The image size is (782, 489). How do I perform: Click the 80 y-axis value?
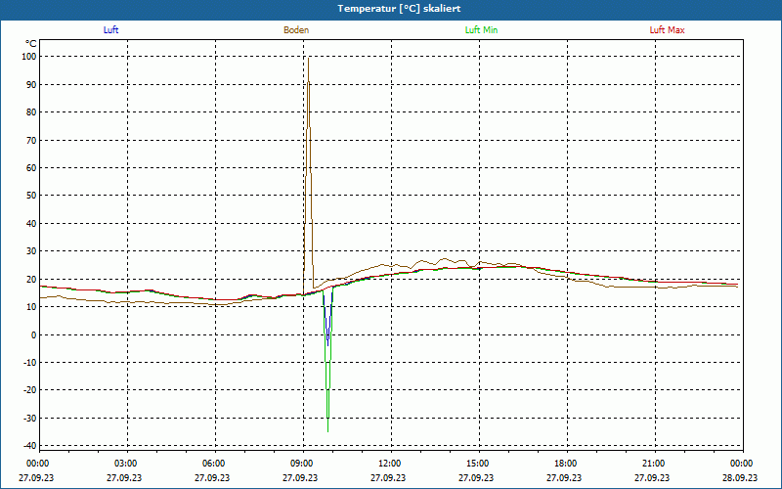coord(31,112)
